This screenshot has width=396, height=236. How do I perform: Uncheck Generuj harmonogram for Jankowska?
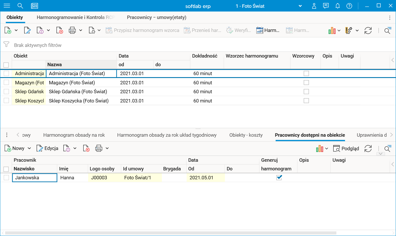click(279, 178)
